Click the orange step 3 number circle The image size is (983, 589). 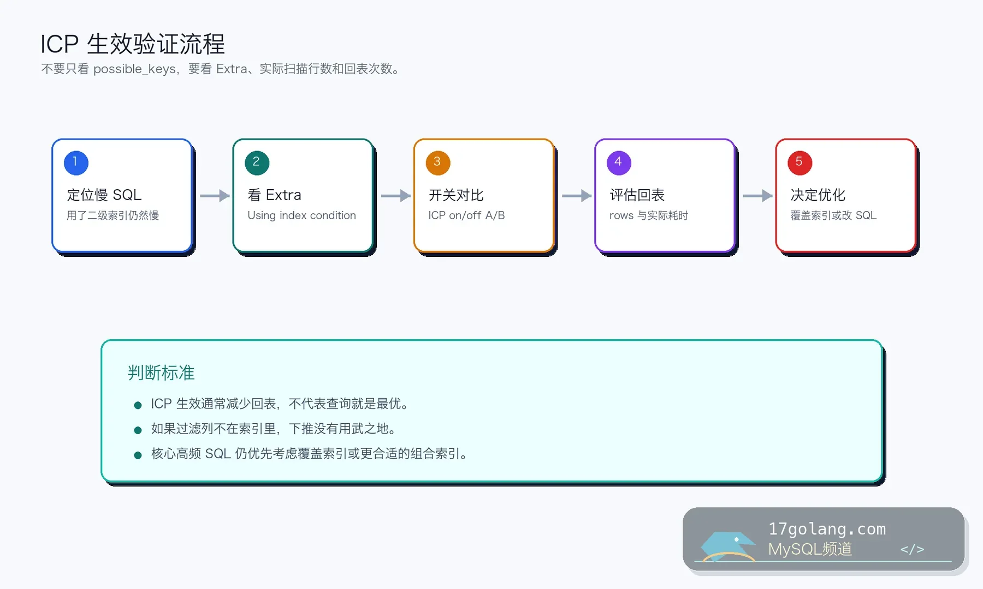pyautogui.click(x=437, y=163)
